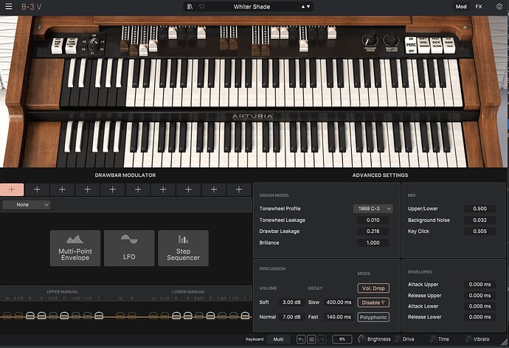This screenshot has width=509, height=348.
Task: Adjust the Drive macro knob
Action: [x=398, y=339]
